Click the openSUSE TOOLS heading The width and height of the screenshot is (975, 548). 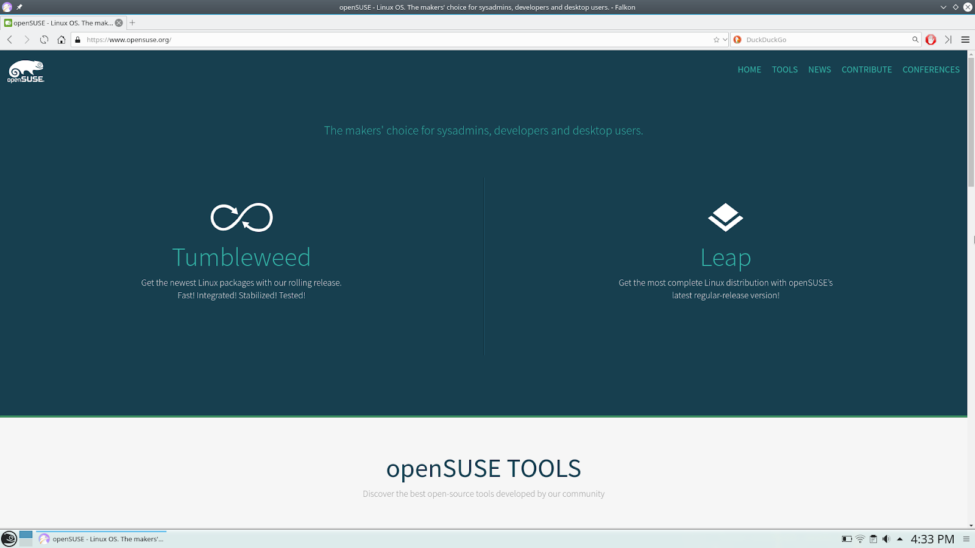point(484,468)
